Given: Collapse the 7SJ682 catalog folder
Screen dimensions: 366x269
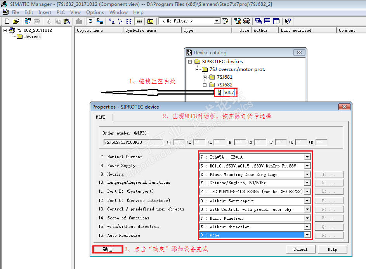Looking at the screenshot, I should click(205, 85).
